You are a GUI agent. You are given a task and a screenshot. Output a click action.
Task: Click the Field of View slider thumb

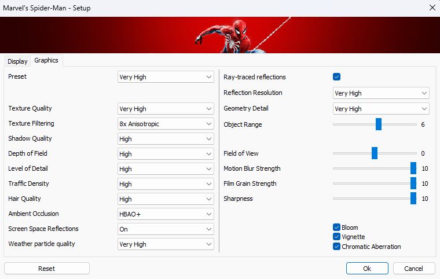(x=375, y=153)
